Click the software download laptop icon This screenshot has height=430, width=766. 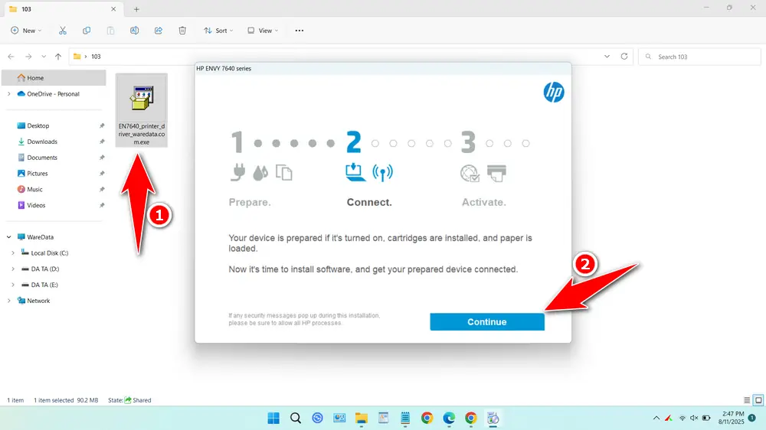coord(355,172)
